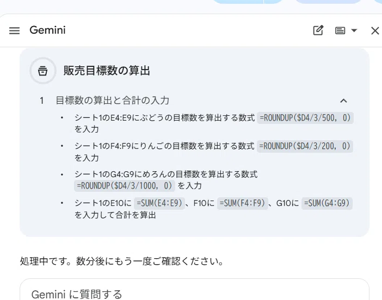
Task: Open the Gemini hamburger menu
Action: pos(14,30)
